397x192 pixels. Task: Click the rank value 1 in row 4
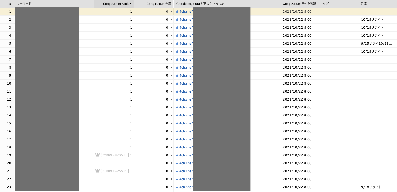(131, 36)
